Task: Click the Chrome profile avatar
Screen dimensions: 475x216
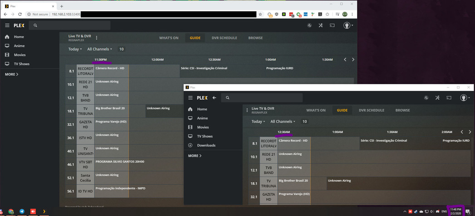Action: [x=345, y=14]
